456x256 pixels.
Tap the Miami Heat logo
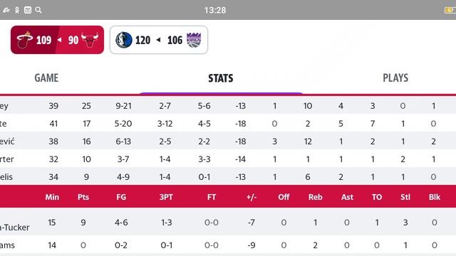(24, 40)
